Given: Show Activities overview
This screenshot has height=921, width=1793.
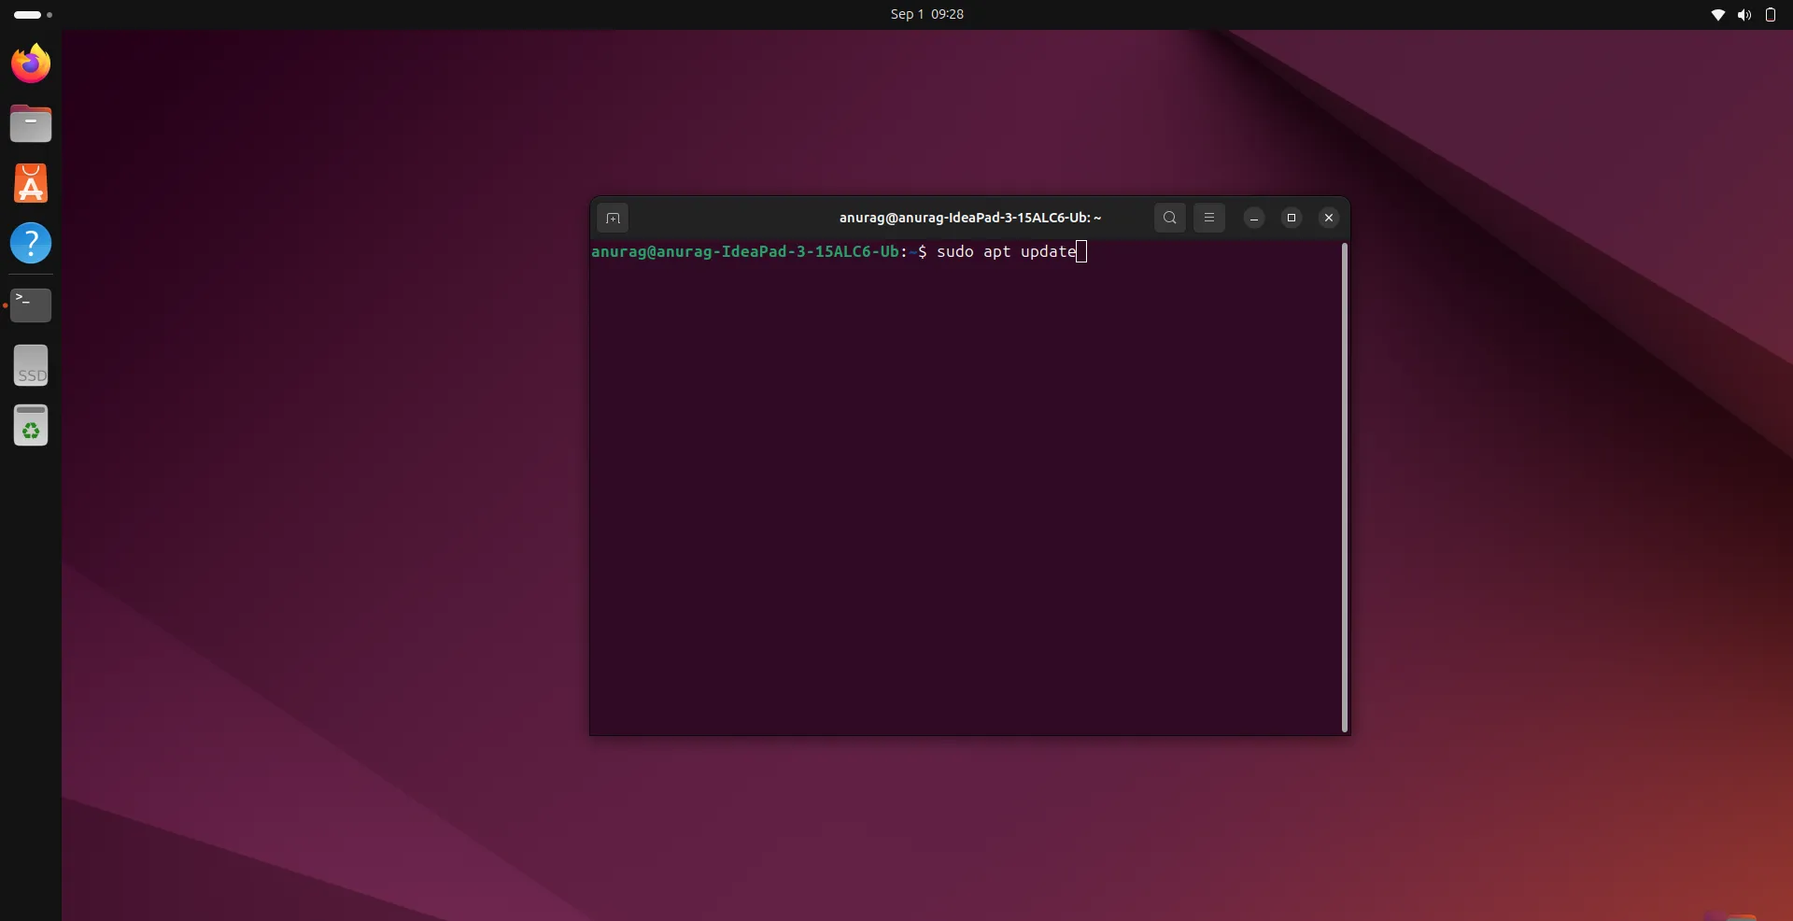Looking at the screenshot, I should pyautogui.click(x=25, y=14).
